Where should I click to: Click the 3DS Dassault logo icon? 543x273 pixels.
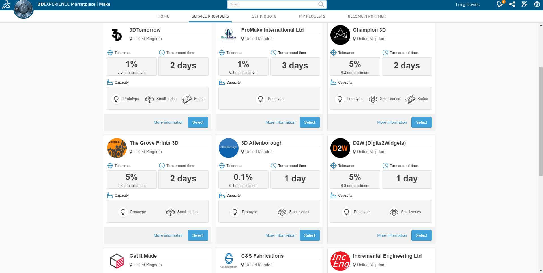click(6, 5)
